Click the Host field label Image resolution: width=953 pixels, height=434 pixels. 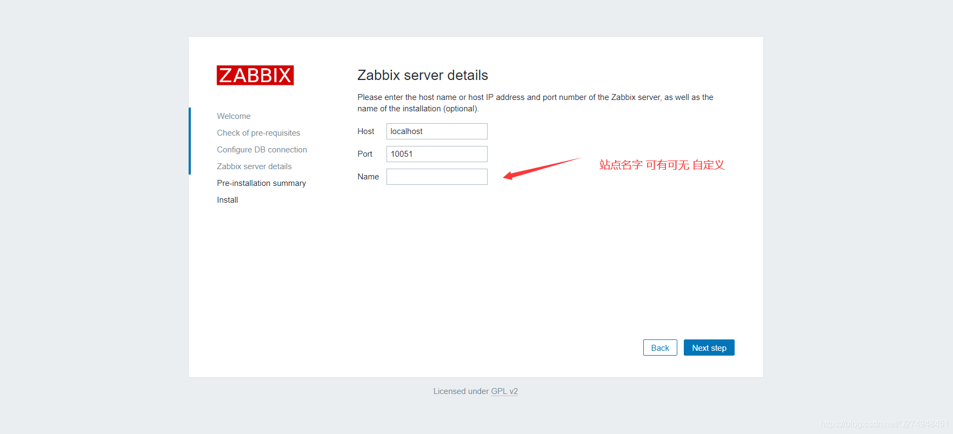[x=365, y=131]
